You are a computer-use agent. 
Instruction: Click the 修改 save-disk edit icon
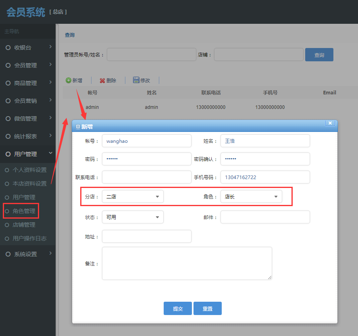point(136,80)
